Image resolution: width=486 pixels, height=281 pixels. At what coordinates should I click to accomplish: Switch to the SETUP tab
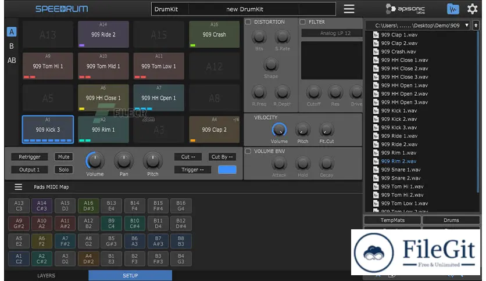[130, 275]
